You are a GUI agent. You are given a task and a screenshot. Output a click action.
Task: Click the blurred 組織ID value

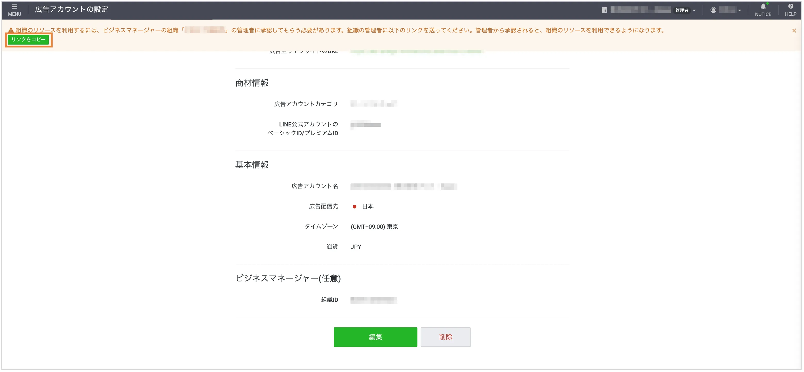[373, 300]
